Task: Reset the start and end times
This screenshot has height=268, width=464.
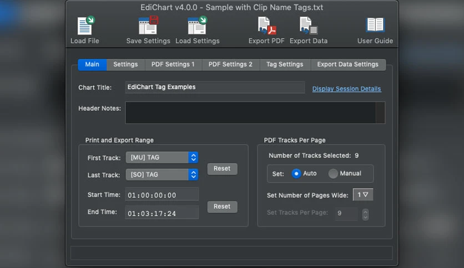Action: point(222,207)
